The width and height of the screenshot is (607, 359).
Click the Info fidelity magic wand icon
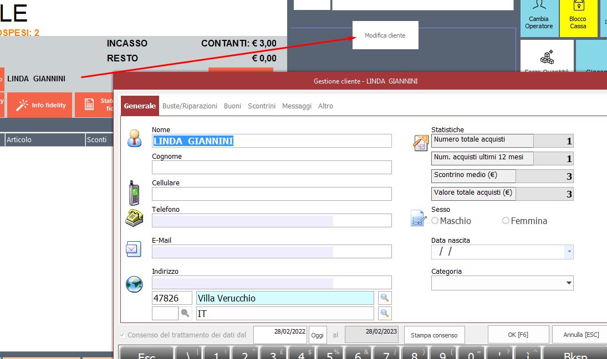coord(22,105)
